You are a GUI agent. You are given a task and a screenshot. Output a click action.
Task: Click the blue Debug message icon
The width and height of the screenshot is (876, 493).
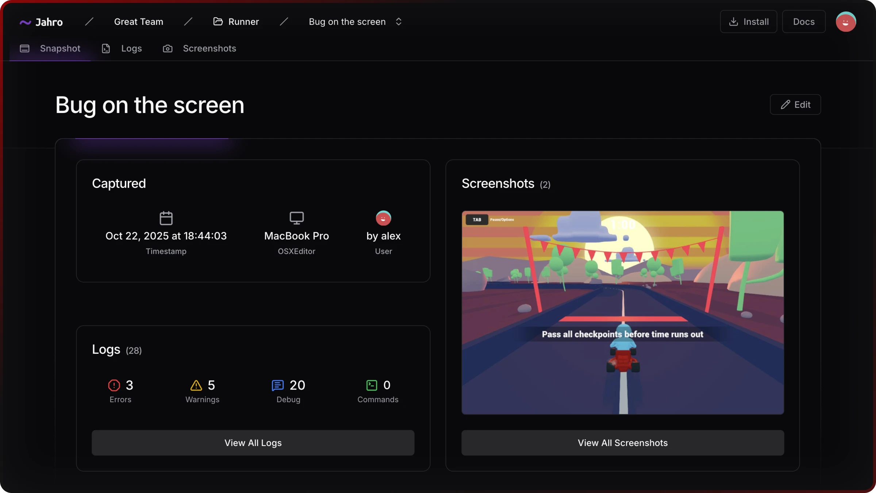point(277,385)
